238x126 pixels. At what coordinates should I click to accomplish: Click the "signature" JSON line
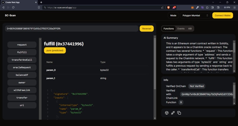(x=71, y=94)
